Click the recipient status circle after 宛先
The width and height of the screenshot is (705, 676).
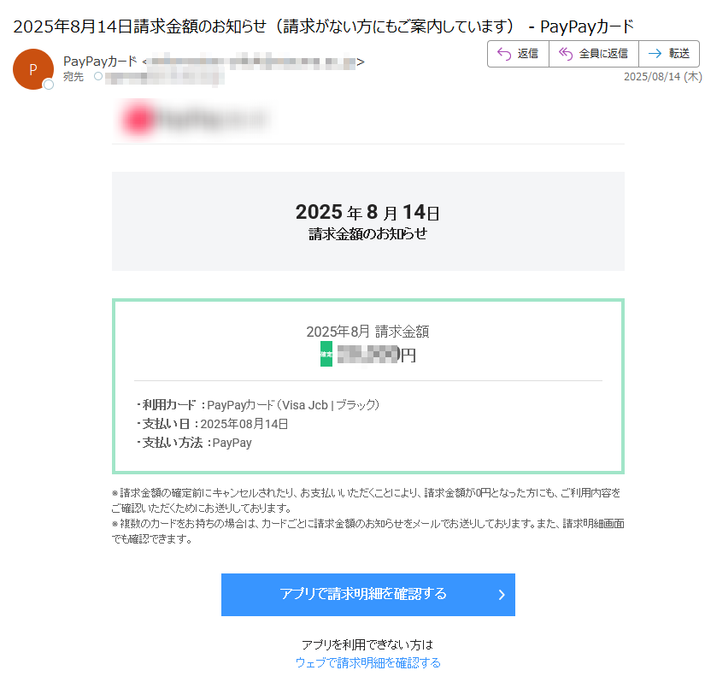98,76
